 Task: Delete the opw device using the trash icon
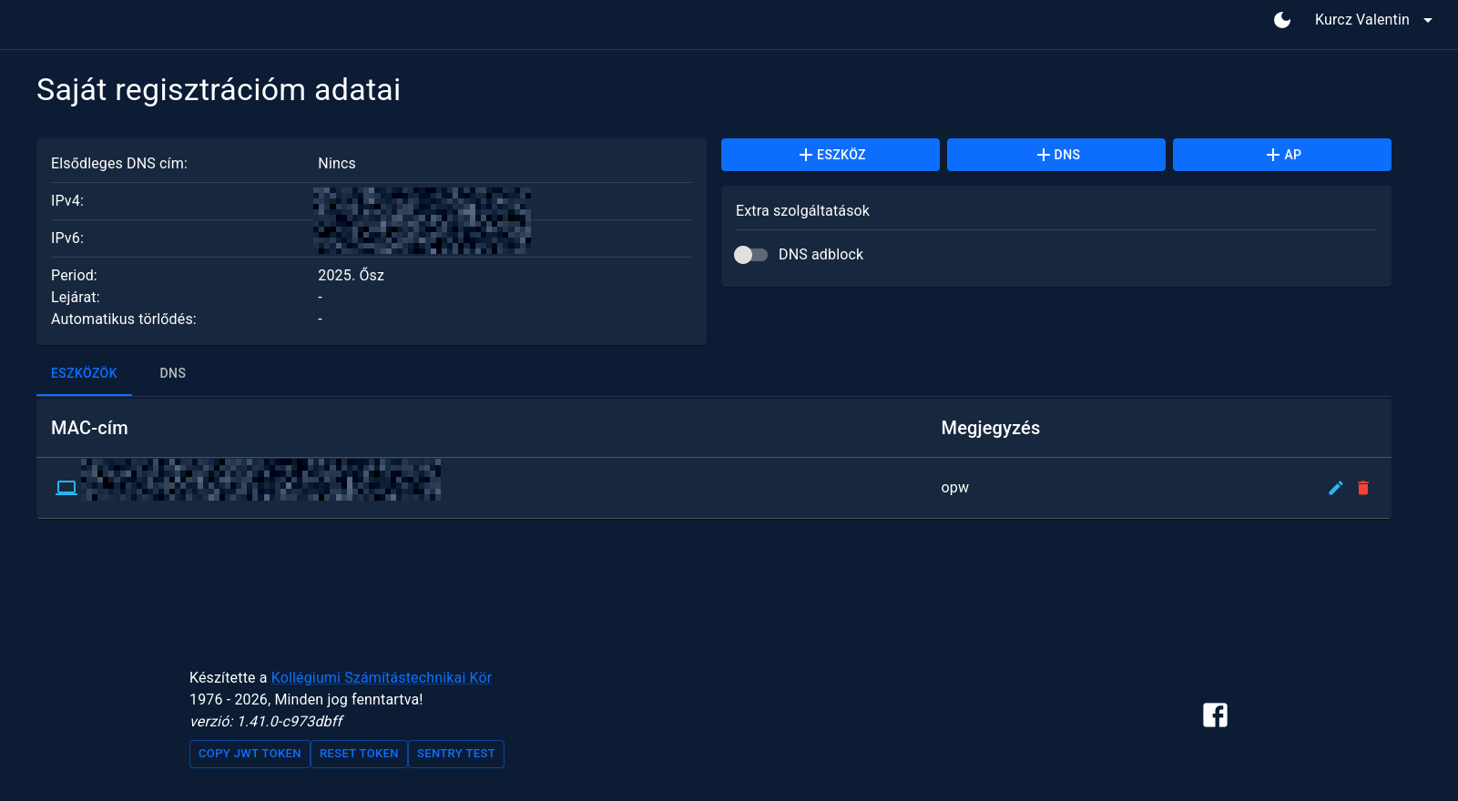(1363, 488)
